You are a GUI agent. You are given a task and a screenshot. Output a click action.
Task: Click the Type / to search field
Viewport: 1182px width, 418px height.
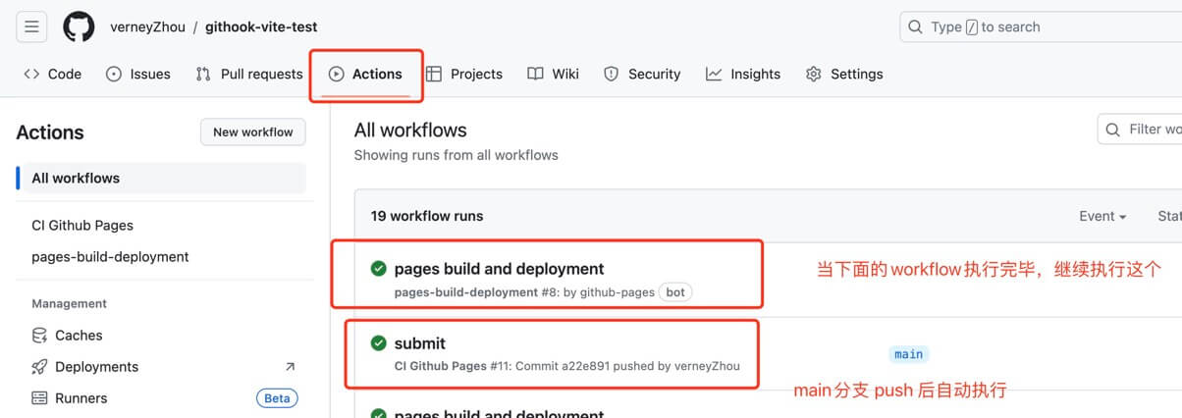tap(1041, 26)
